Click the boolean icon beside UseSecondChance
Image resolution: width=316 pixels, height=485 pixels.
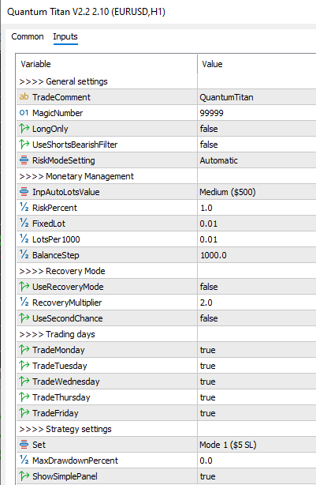point(24,318)
